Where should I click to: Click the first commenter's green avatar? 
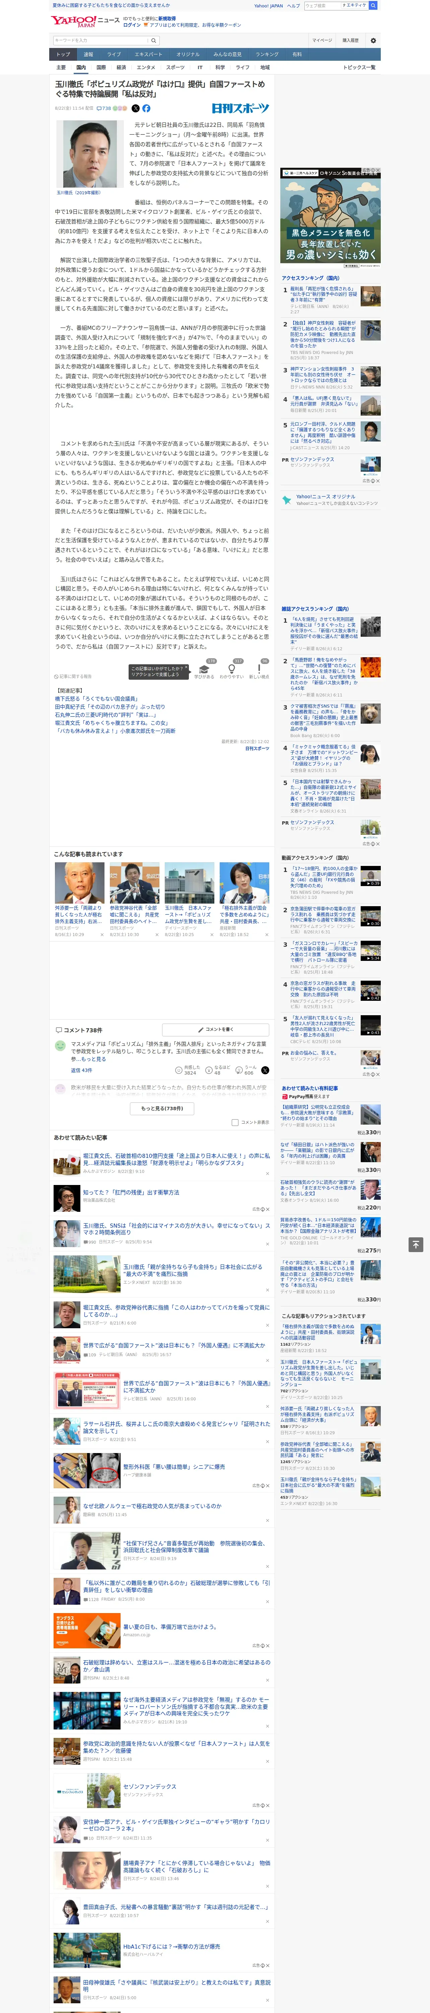[60, 1045]
